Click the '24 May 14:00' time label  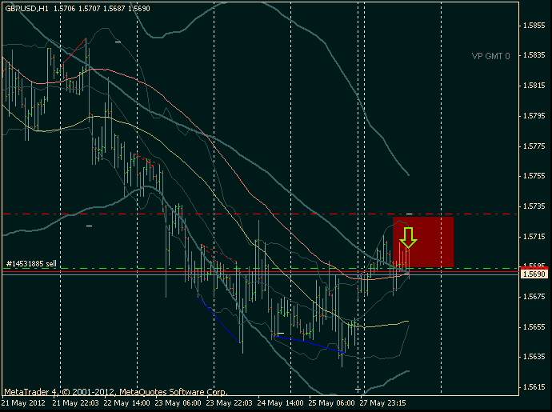(x=281, y=403)
